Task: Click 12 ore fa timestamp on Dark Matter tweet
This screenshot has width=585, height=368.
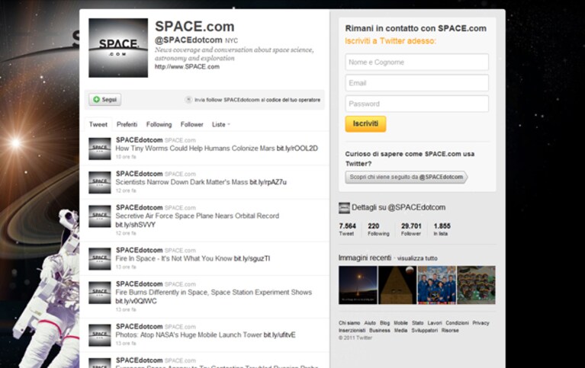Action: [126, 191]
